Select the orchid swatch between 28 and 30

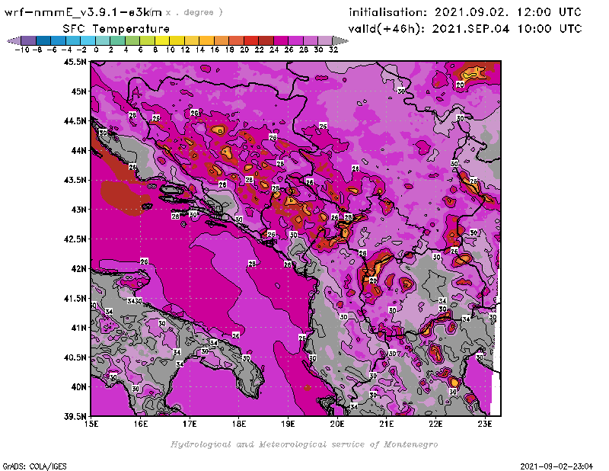(310, 40)
